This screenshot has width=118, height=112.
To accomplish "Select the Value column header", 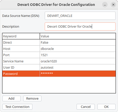I will click(x=78, y=36).
